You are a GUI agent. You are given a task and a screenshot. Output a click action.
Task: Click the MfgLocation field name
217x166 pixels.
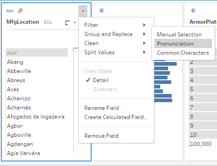pyautogui.click(x=22, y=22)
